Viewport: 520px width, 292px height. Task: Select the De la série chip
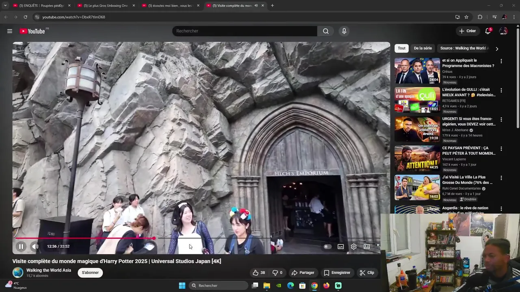pyautogui.click(x=423, y=48)
